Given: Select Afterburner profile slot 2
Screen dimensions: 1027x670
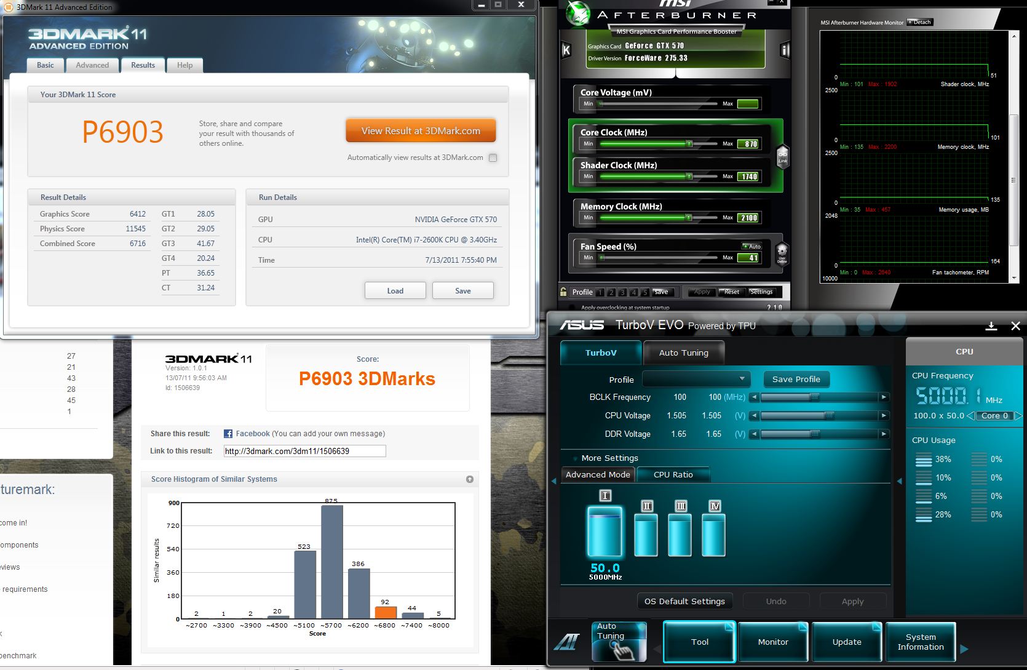Looking at the screenshot, I should (x=611, y=292).
